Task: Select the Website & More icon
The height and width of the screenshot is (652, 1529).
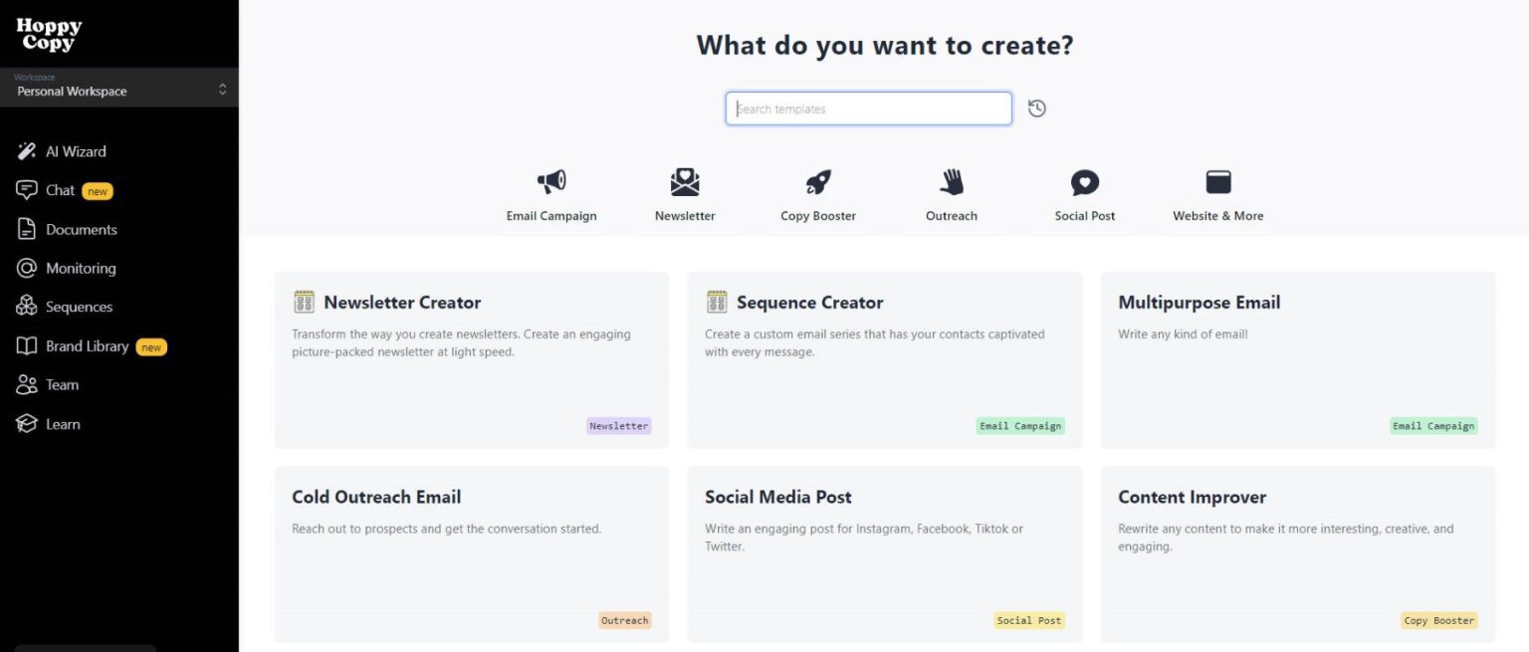Action: point(1216,182)
